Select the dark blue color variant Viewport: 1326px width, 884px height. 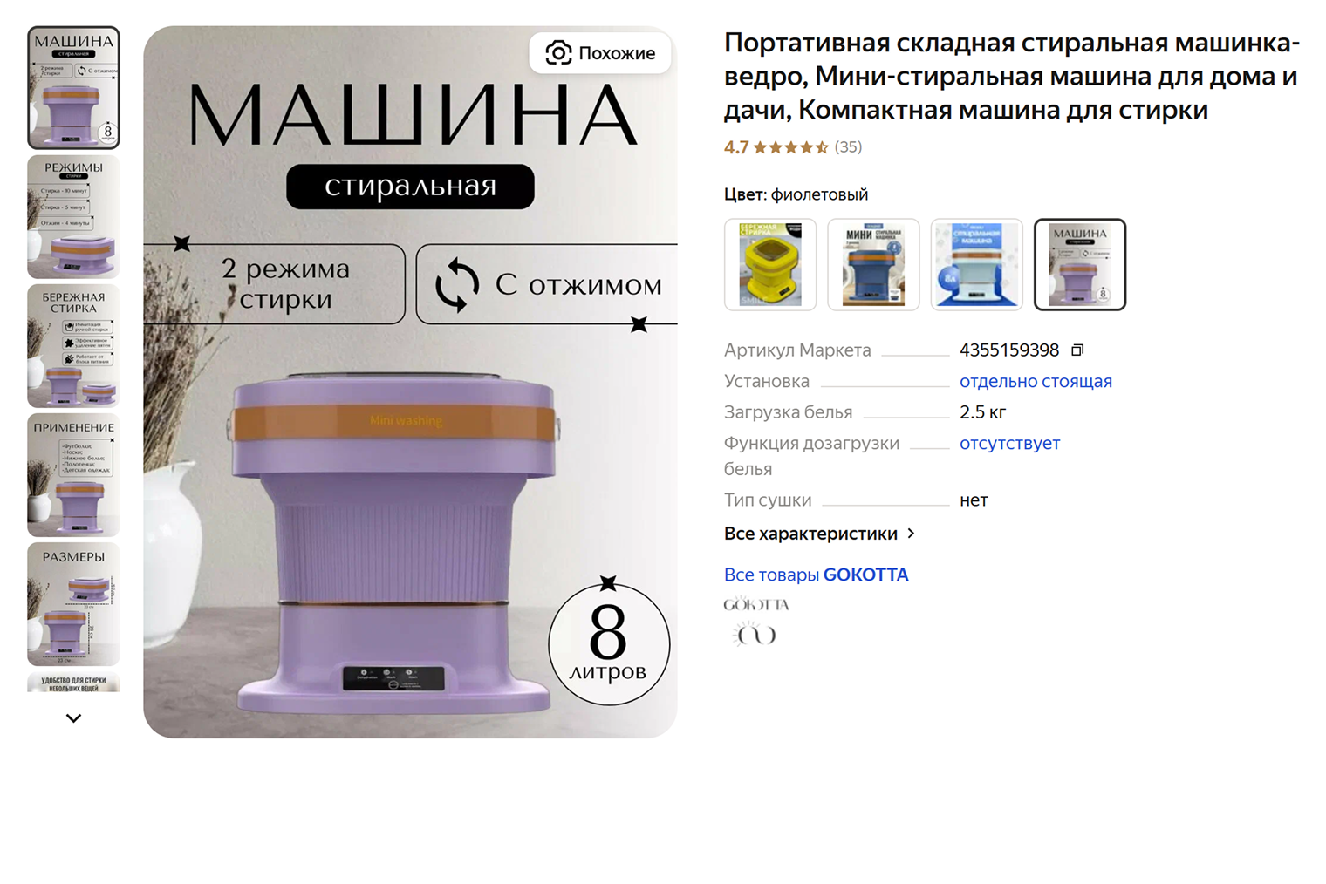pos(873,264)
